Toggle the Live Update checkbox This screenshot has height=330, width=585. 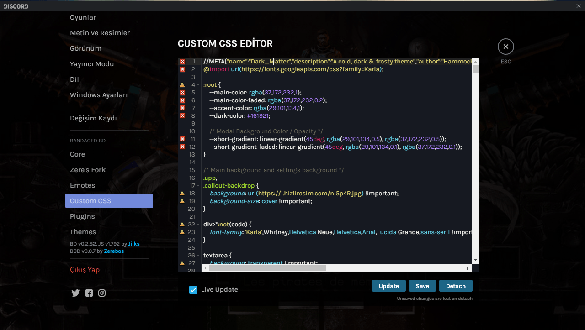[193, 289]
